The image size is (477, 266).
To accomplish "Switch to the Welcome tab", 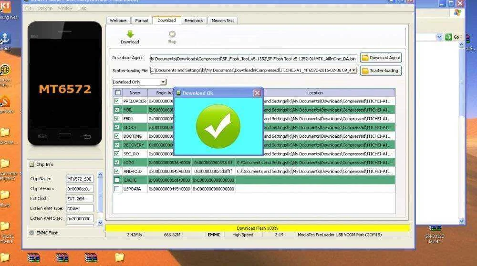I will pos(118,20).
